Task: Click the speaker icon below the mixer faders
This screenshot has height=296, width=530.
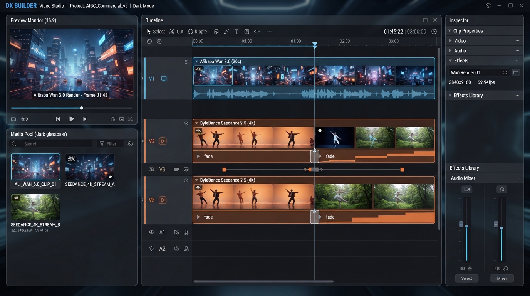Action: pos(498,268)
